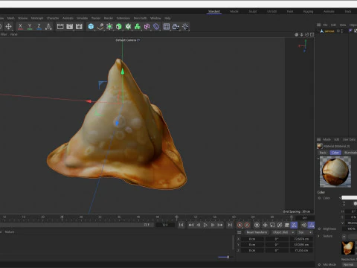Screen dimensions: 357x268
Task: Click the Record Active Objects button
Action: click(x=239, y=225)
